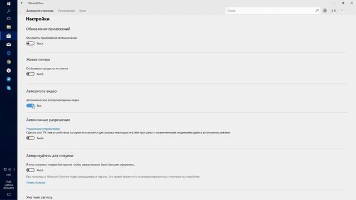Open Telegram from taskbar
Viewport: 356px width, 200px height.
(x=9, y=79)
